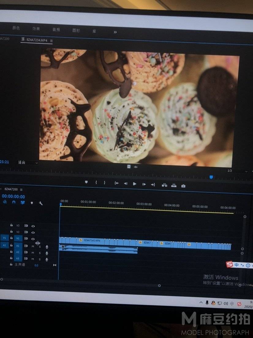Toggle sync lock for V3
The height and width of the screenshot is (338, 253).
(x=26, y=226)
